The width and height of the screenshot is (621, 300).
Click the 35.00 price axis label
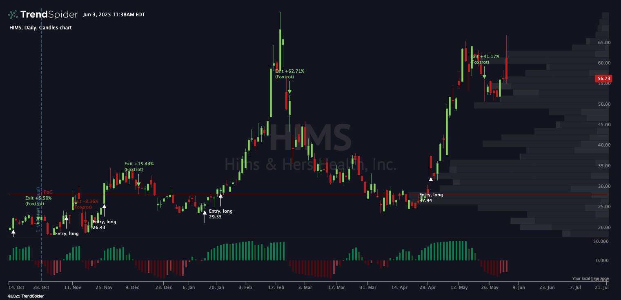pyautogui.click(x=604, y=166)
